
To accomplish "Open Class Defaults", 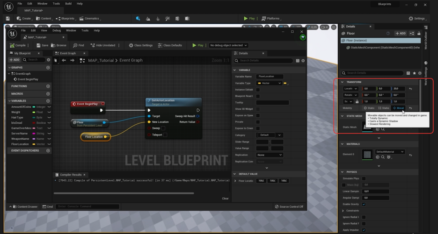I will [x=170, y=45].
